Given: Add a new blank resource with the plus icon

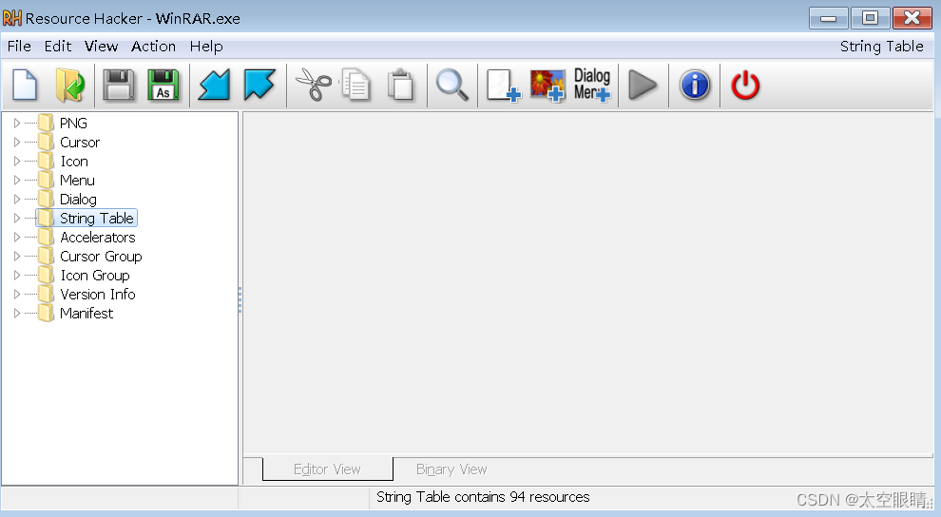Looking at the screenshot, I should click(503, 85).
